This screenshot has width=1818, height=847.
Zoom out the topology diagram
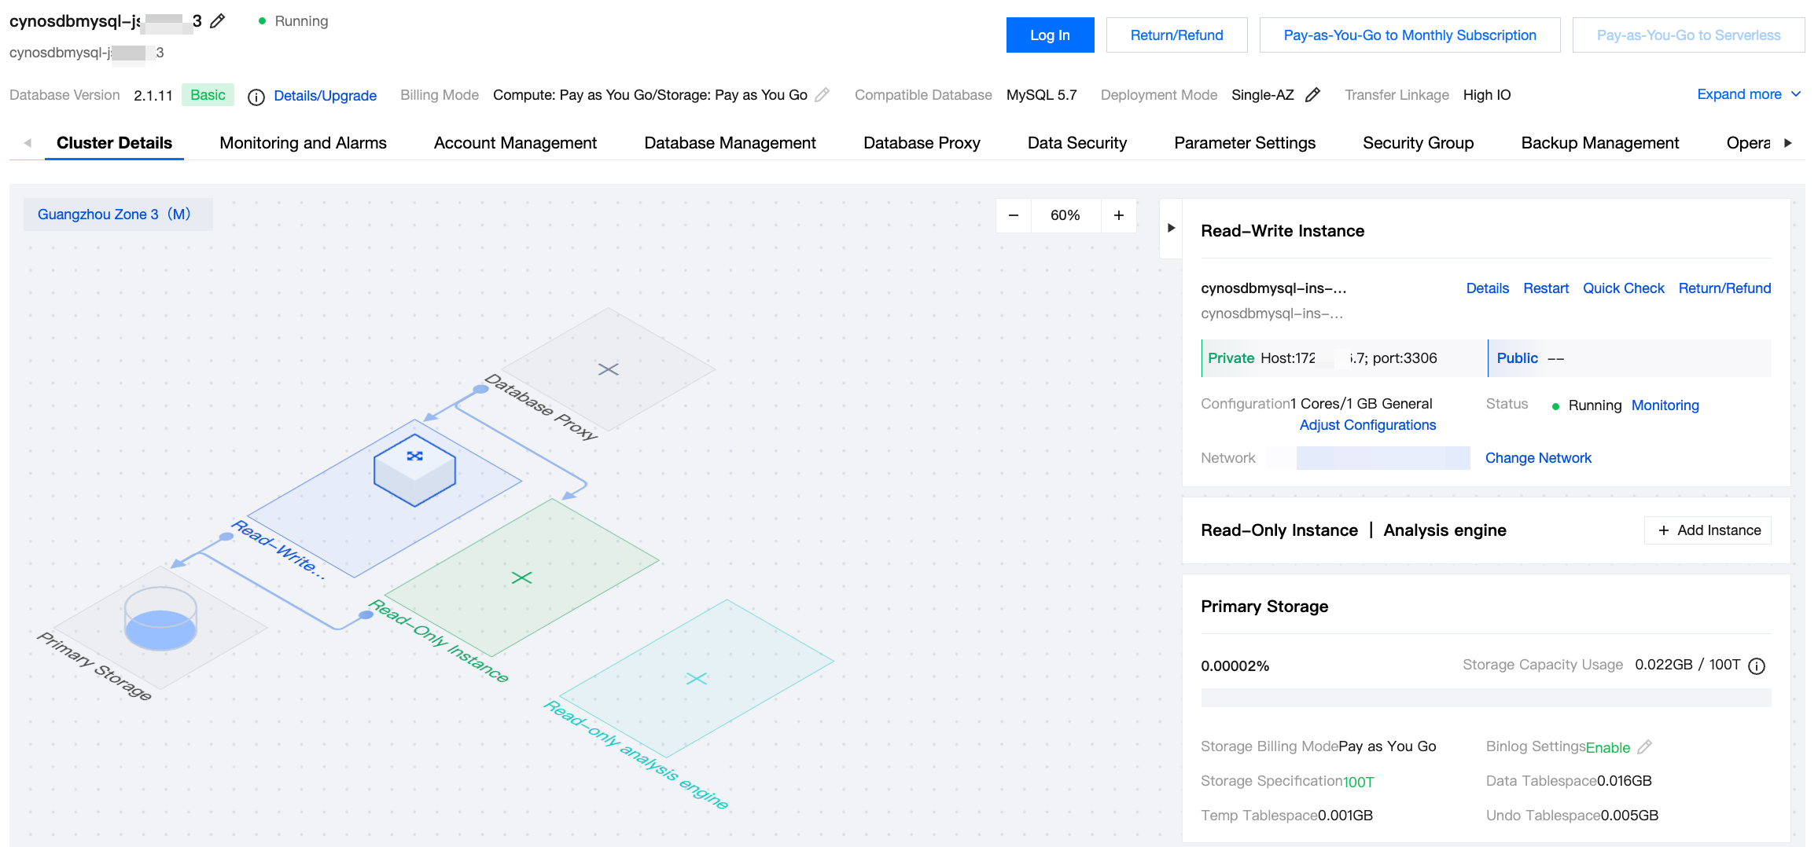click(x=1014, y=215)
